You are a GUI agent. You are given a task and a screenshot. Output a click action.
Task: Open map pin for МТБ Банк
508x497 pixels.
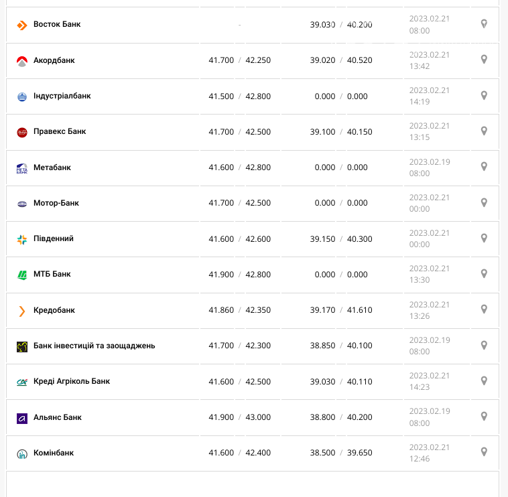(x=484, y=273)
